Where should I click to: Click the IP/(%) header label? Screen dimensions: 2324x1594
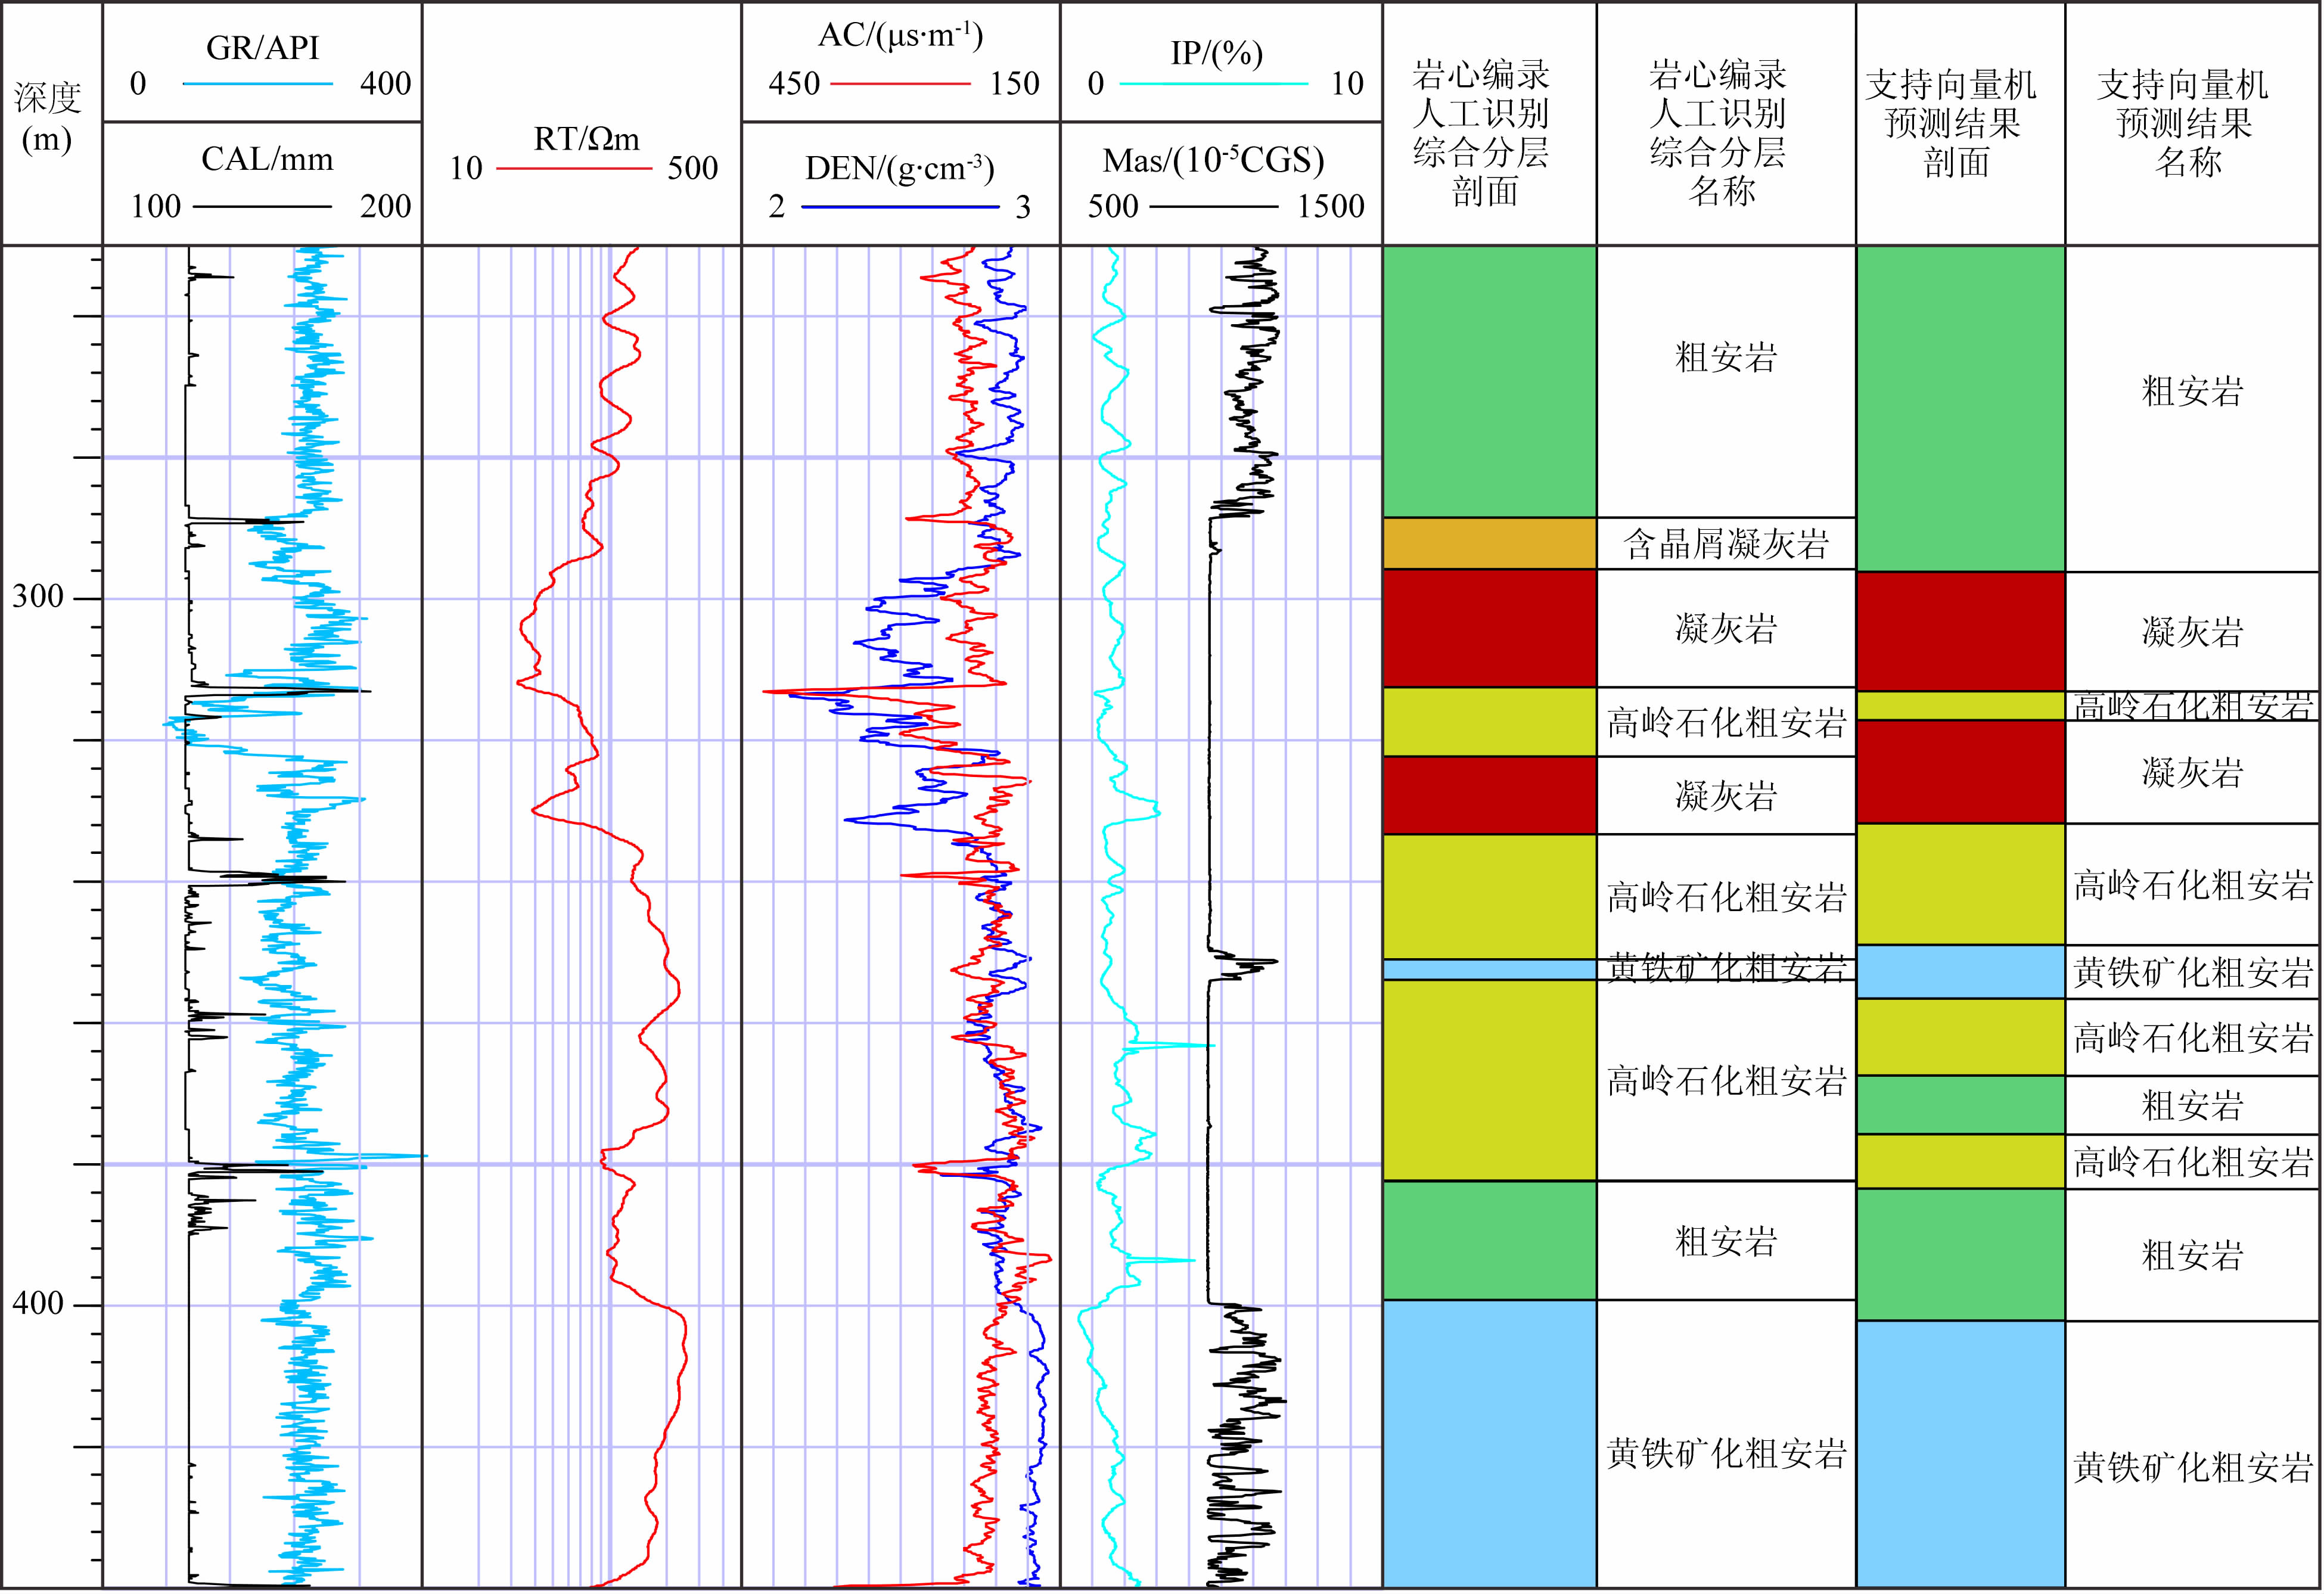tap(1216, 53)
